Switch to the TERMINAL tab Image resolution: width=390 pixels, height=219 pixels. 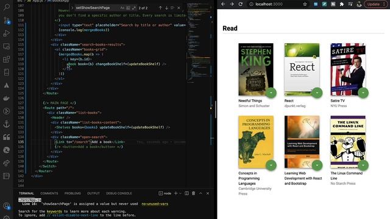(26, 193)
